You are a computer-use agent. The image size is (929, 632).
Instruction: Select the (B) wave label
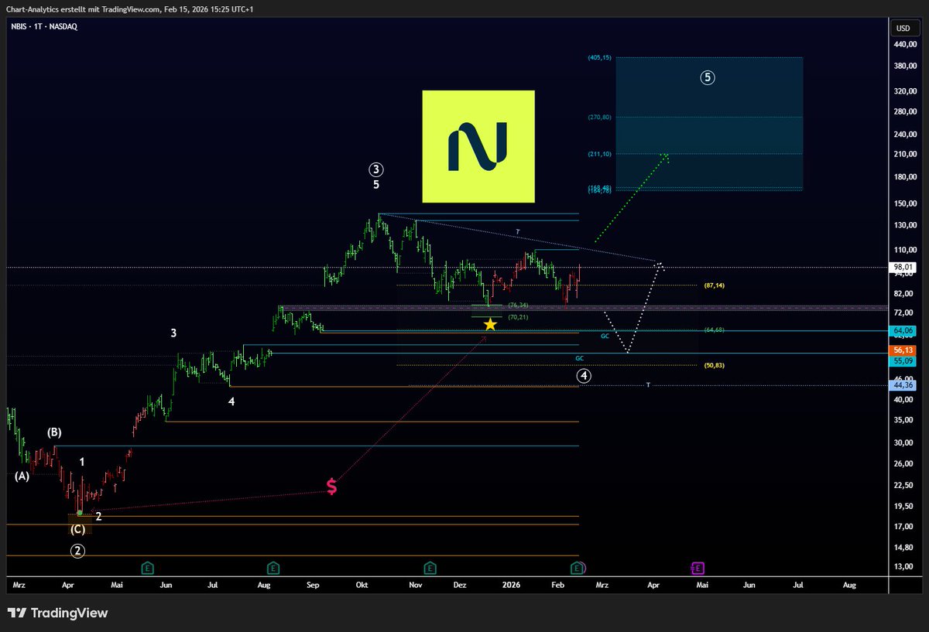(x=54, y=432)
